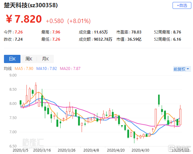Select the 52周最高 value 8.76
Viewport: 193px width, 154px height.
point(177,32)
